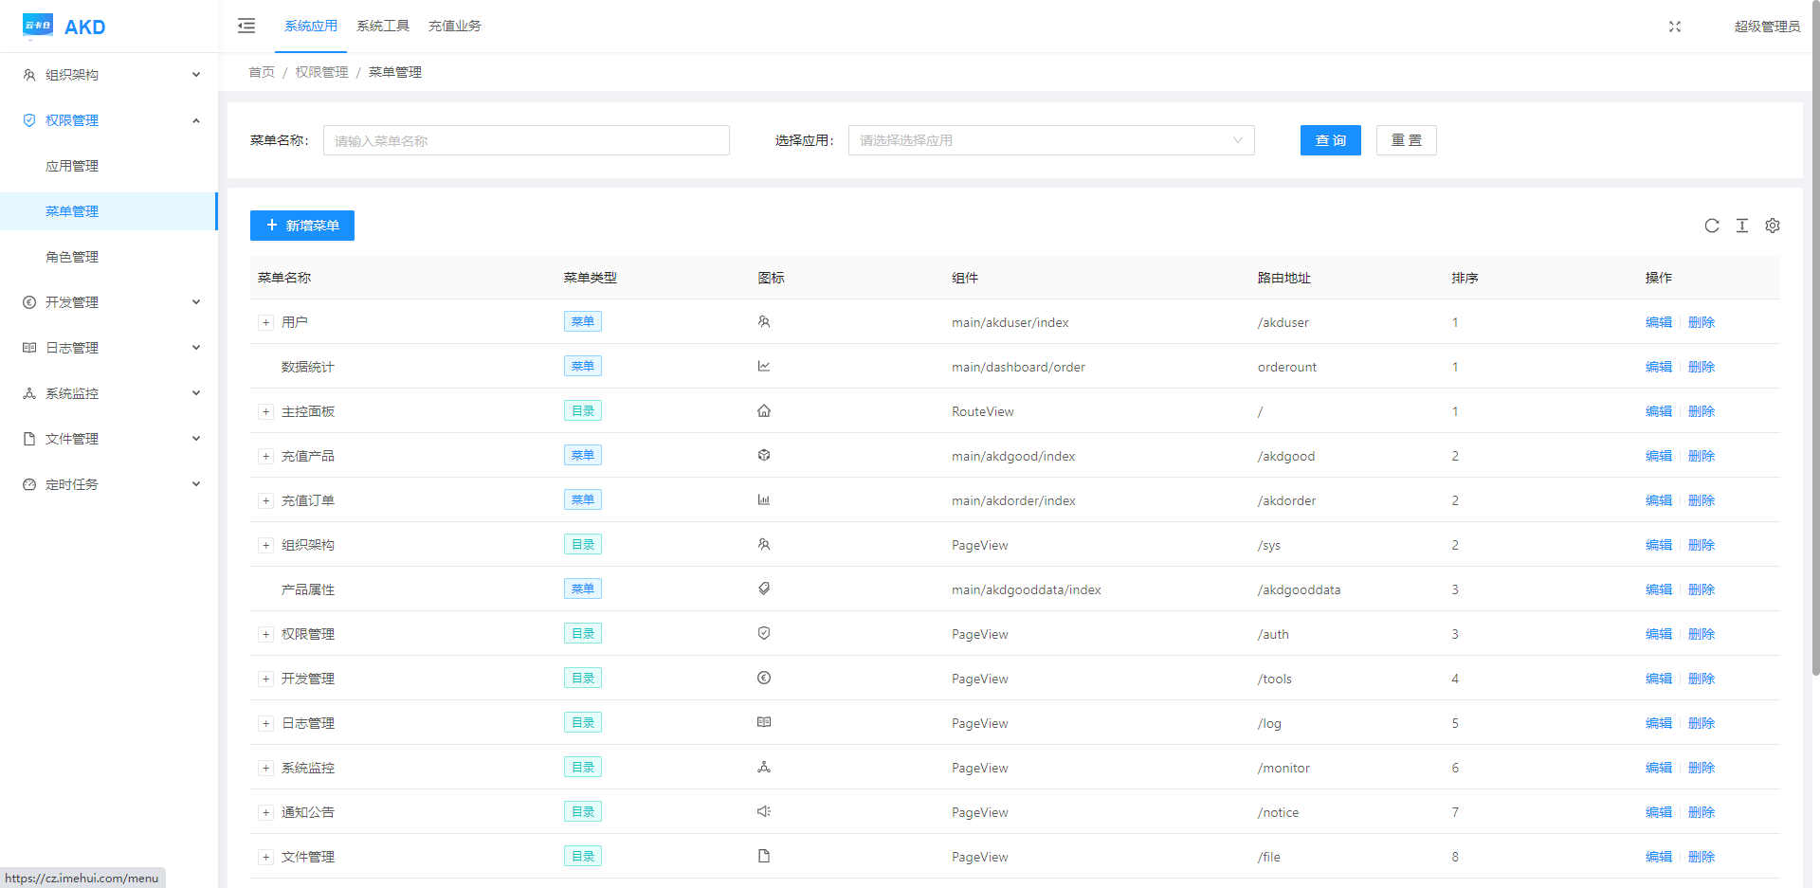Screen dimensions: 1820x888
Task: Click the AKD logo
Action: [64, 27]
